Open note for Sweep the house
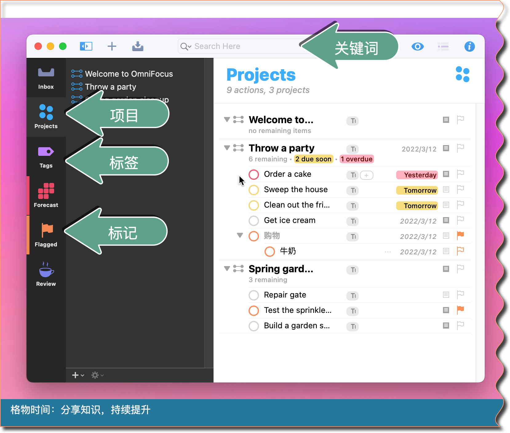The height and width of the screenshot is (433, 510). [446, 189]
